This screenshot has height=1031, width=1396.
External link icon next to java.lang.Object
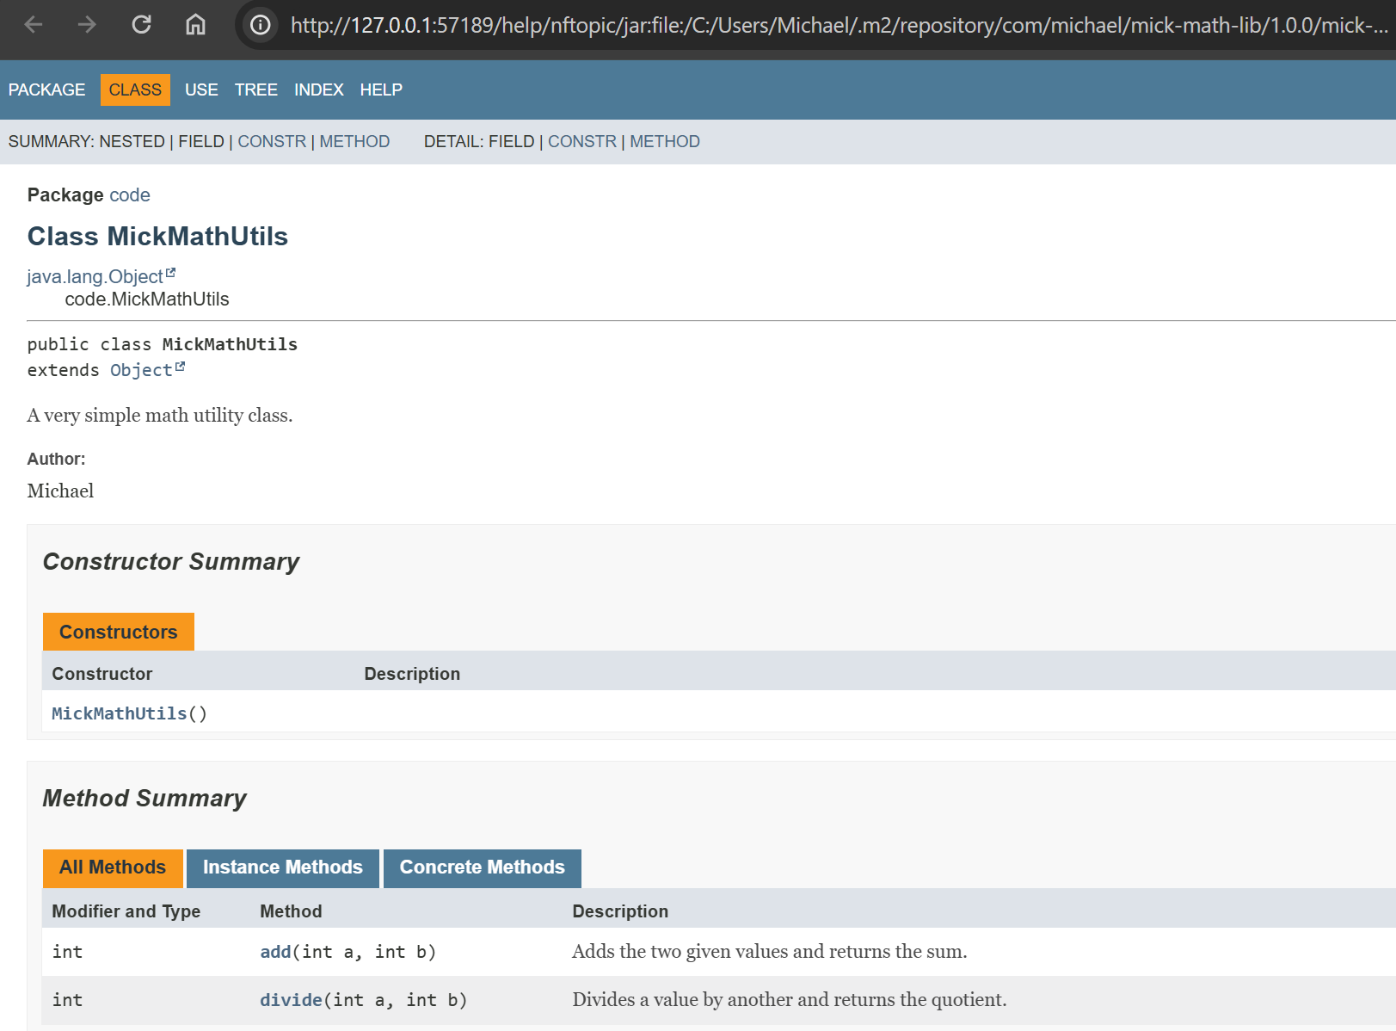click(170, 273)
